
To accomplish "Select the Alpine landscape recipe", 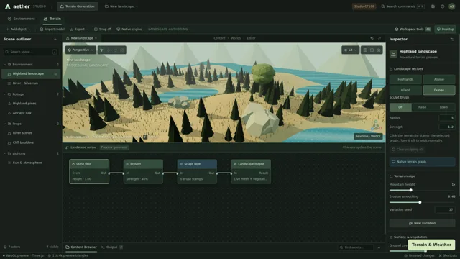I will click(439, 79).
